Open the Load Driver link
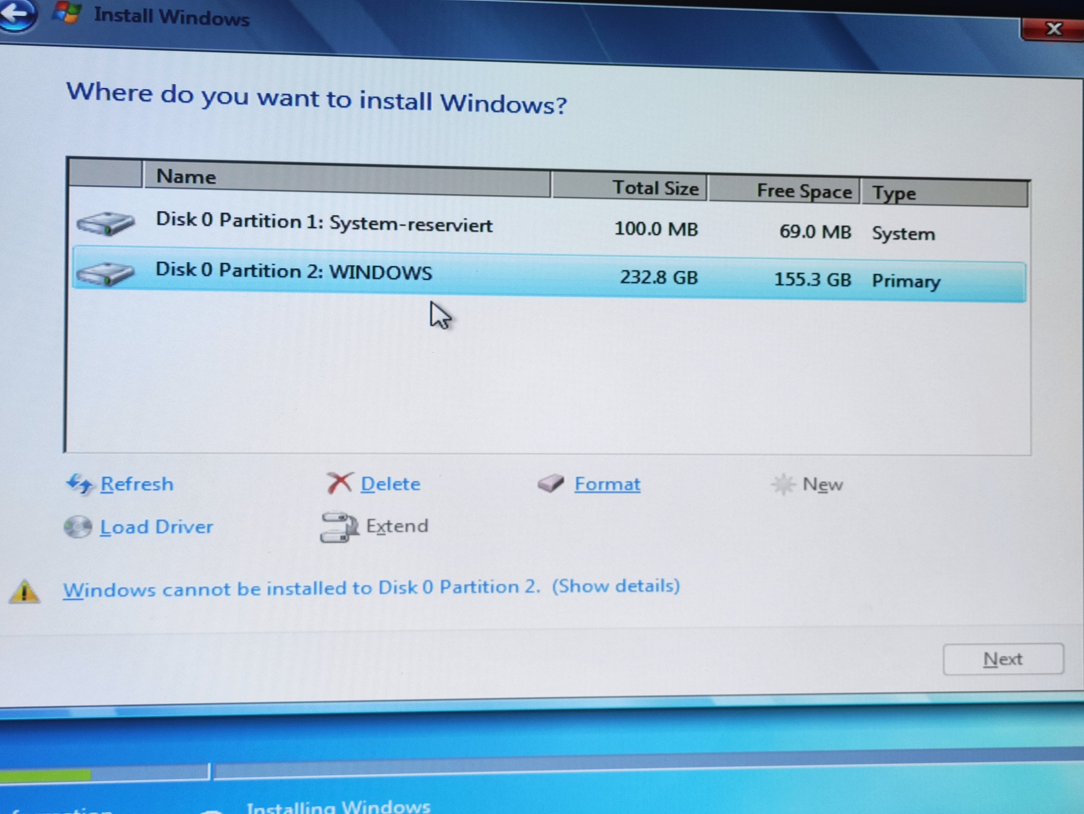Screen dimensions: 1084x814 (156, 527)
